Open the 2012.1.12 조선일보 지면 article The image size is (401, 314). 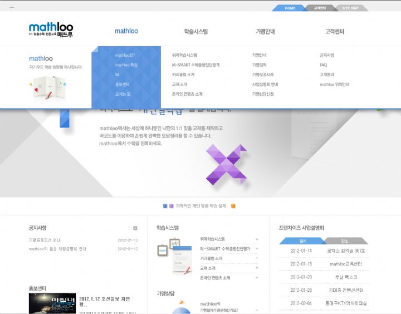click(105, 301)
